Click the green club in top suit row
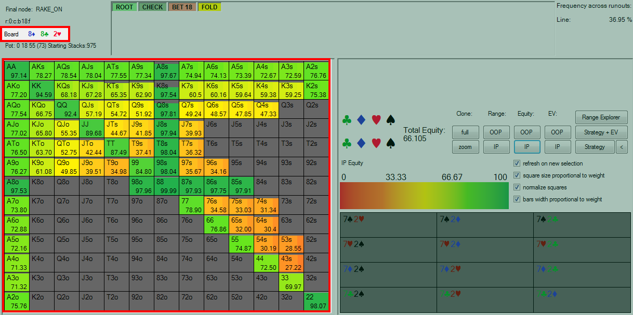Image resolution: width=633 pixels, height=315 pixels. pyautogui.click(x=347, y=120)
